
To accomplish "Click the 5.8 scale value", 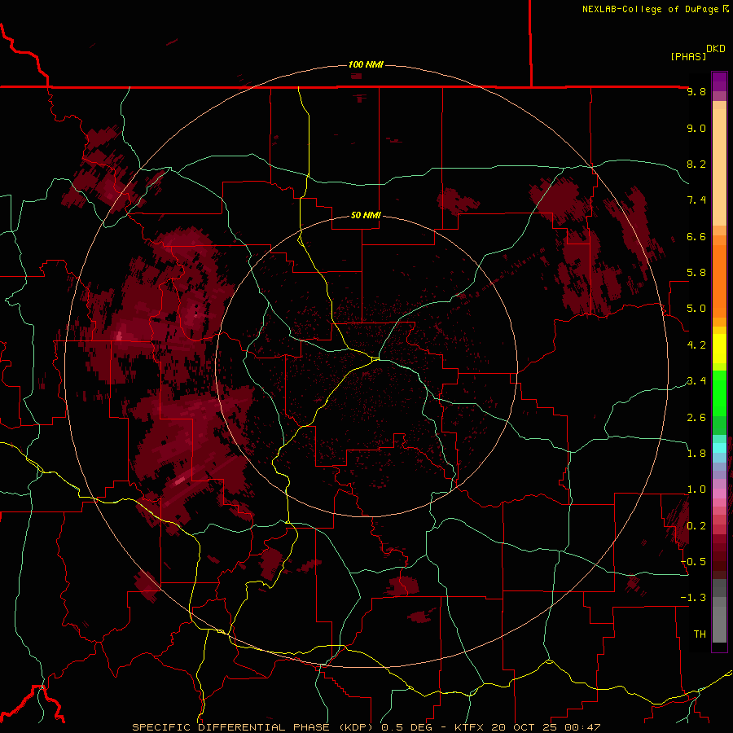I will [696, 273].
